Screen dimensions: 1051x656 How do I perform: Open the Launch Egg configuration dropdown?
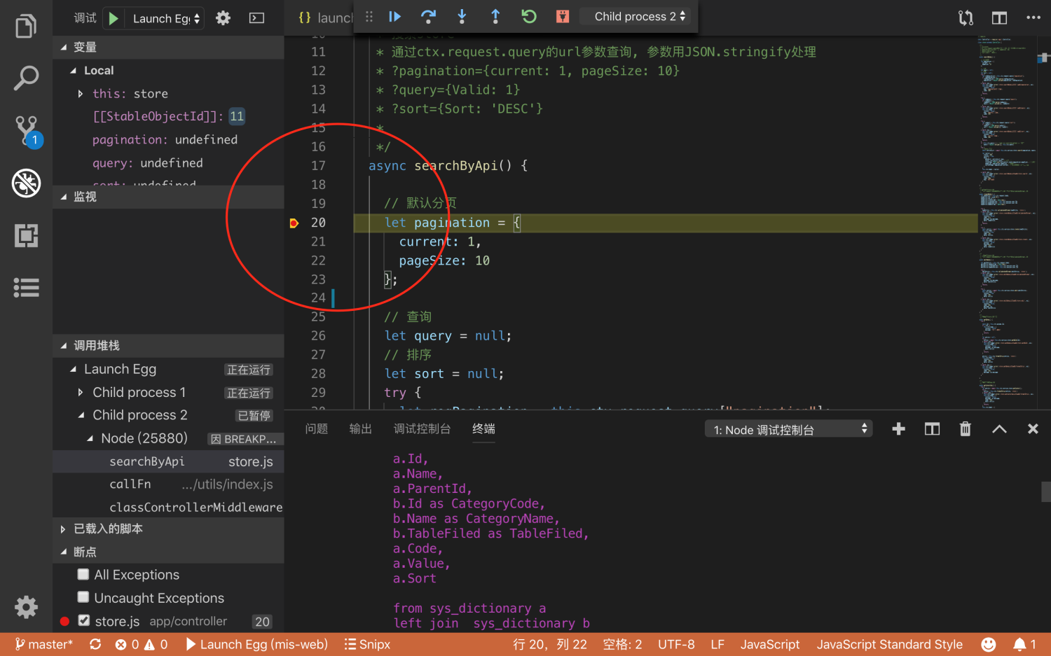click(x=166, y=18)
